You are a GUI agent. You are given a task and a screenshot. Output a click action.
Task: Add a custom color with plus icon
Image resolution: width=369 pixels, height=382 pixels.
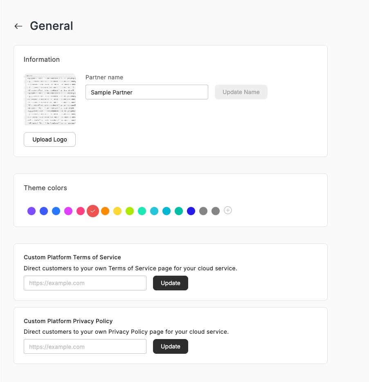click(x=227, y=210)
